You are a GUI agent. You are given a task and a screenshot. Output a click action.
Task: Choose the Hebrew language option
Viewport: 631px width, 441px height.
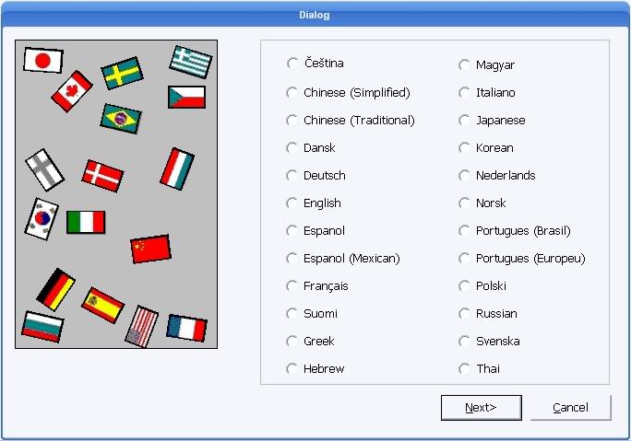292,368
